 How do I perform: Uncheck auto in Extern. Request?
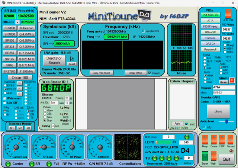tap(187, 124)
